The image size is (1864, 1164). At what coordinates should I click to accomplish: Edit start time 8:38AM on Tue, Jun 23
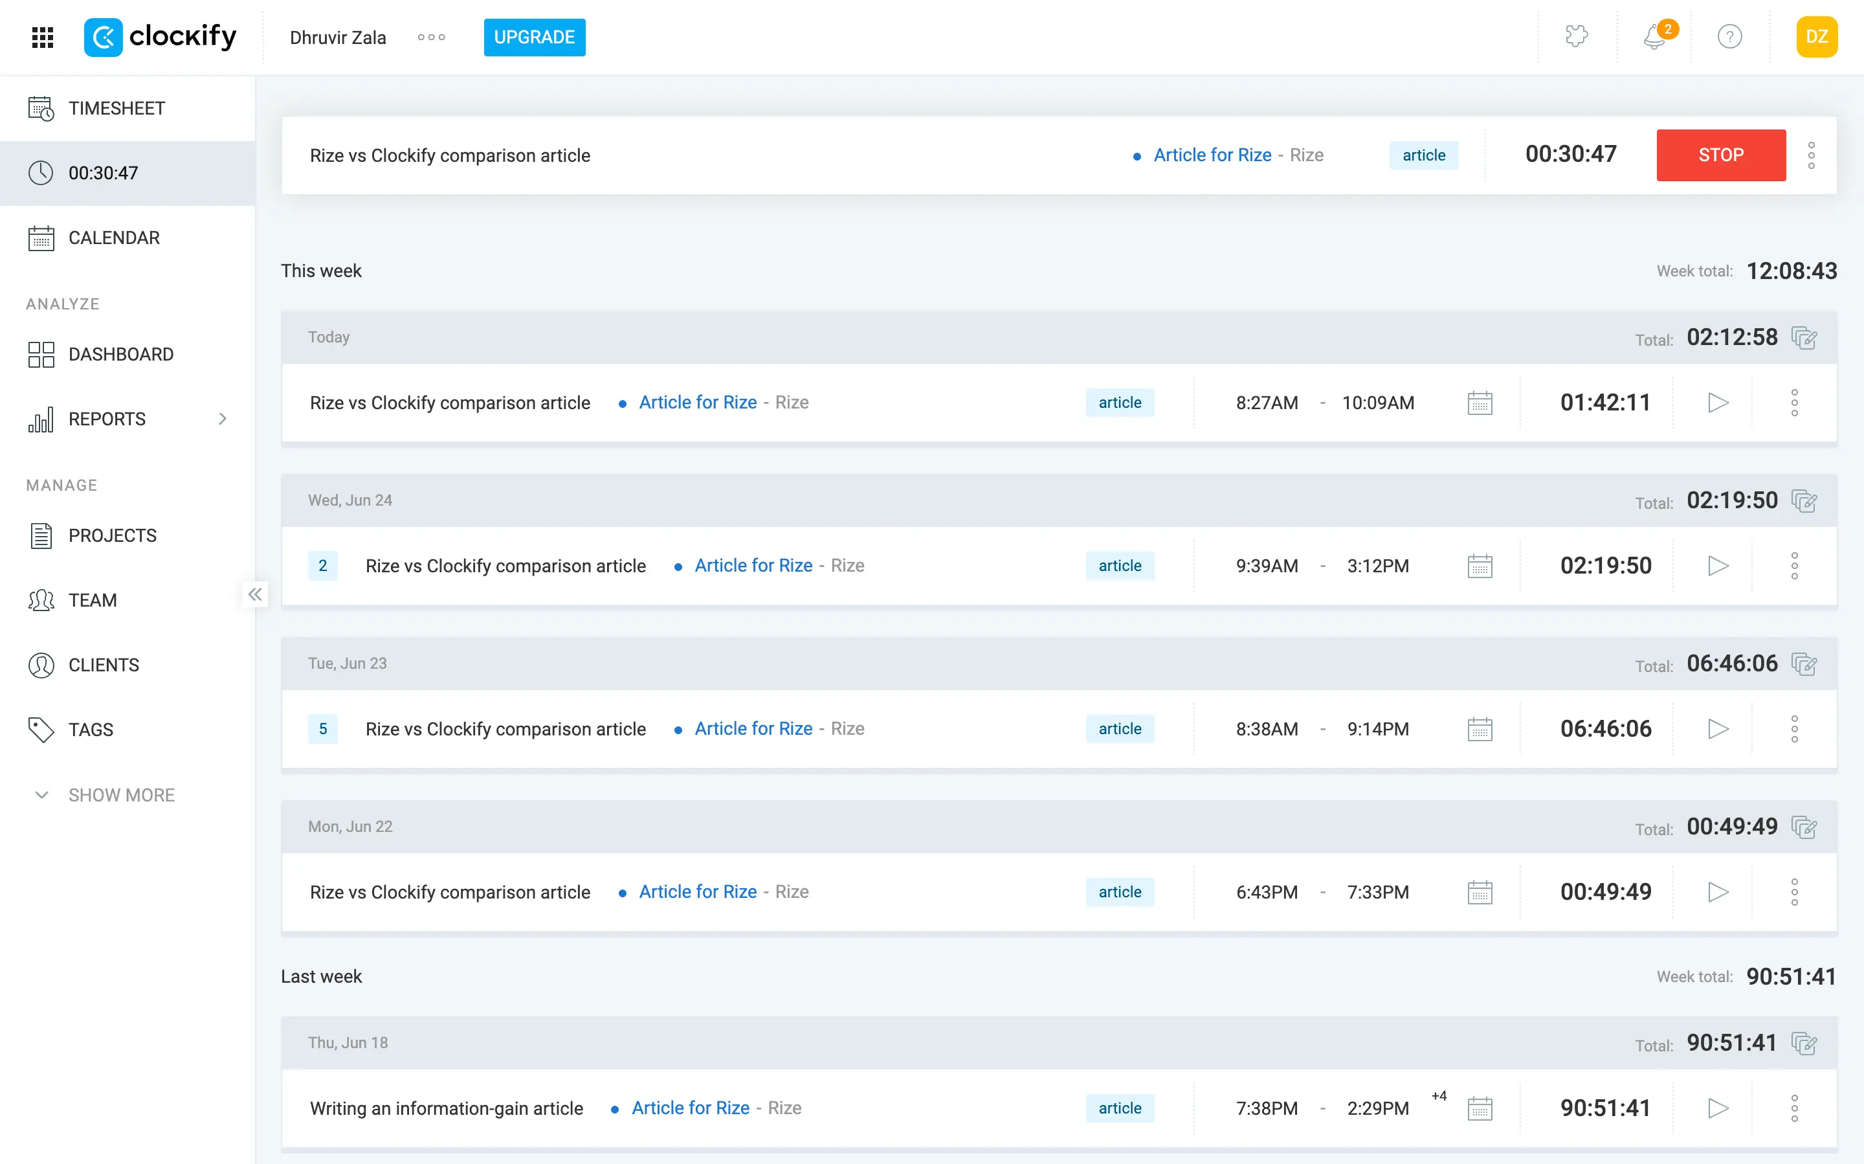[1267, 729]
